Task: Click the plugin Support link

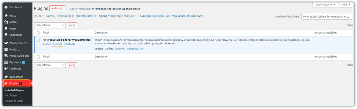Action: [x=47, y=44]
